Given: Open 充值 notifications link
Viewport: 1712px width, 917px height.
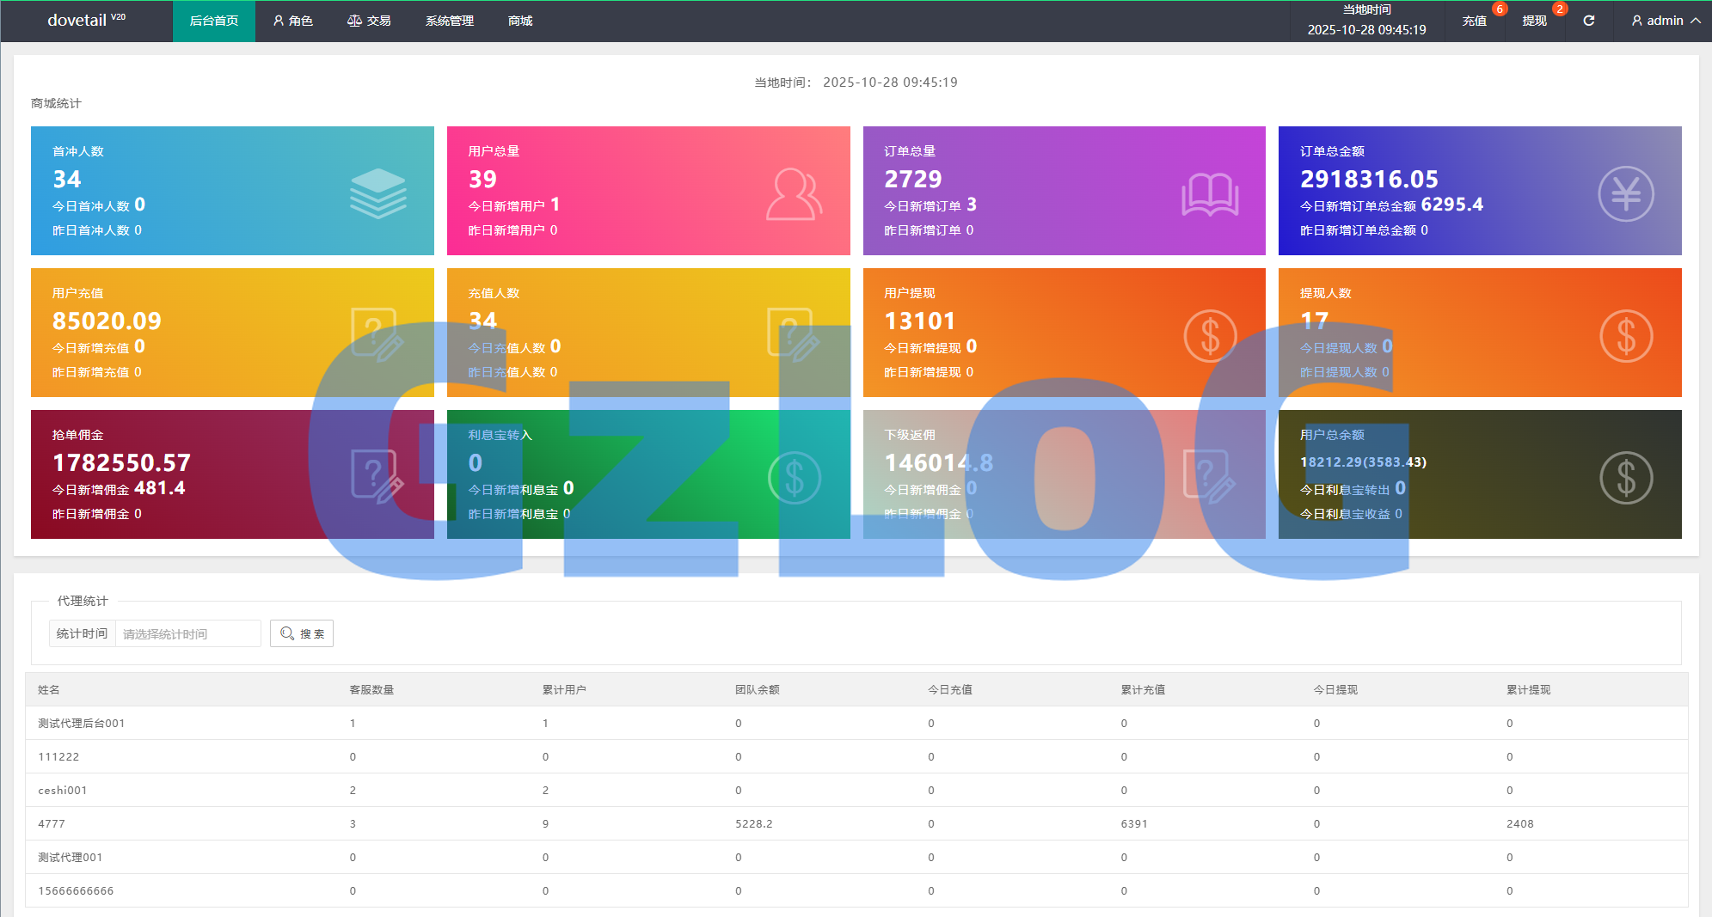Looking at the screenshot, I should point(1474,21).
